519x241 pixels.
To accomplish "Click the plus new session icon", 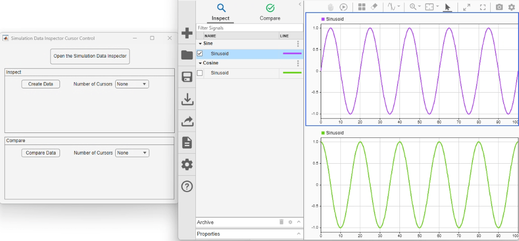I will click(x=187, y=33).
